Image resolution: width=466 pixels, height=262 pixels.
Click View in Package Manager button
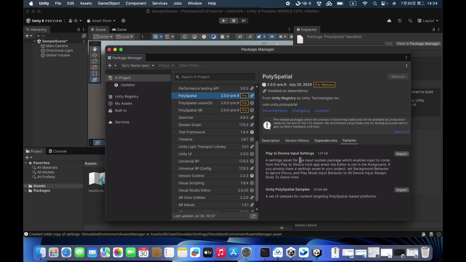(418, 44)
